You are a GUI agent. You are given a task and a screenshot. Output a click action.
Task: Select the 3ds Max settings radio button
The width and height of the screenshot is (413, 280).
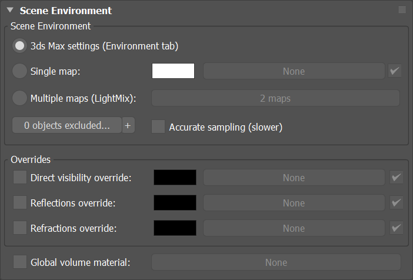point(19,46)
